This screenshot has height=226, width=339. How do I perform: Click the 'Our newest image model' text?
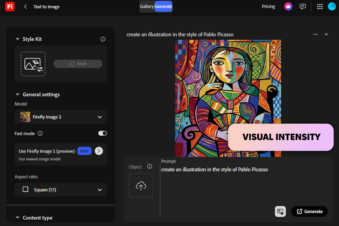(40, 159)
